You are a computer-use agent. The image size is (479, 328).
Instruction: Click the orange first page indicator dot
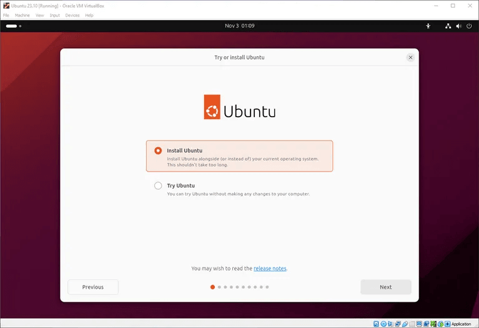[212, 287]
